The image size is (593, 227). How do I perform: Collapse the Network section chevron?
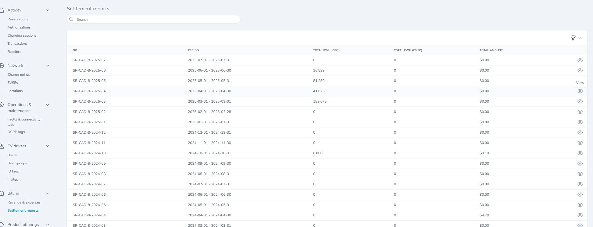pyautogui.click(x=47, y=66)
